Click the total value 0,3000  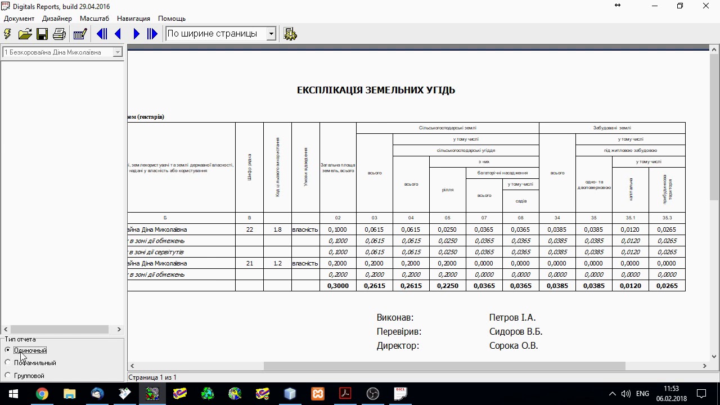coord(338,286)
